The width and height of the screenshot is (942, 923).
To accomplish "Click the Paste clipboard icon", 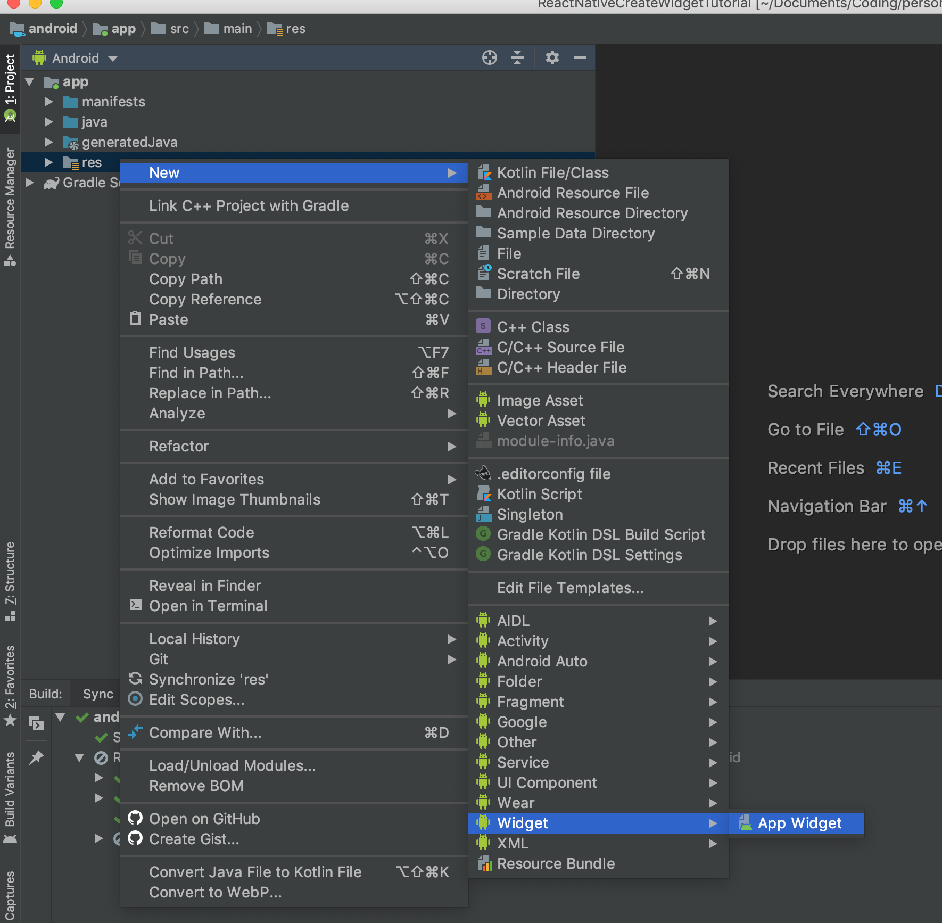I will tap(136, 319).
